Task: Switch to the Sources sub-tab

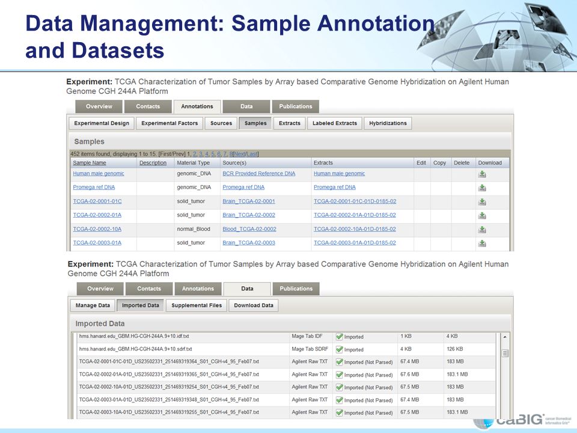Action: tap(221, 123)
